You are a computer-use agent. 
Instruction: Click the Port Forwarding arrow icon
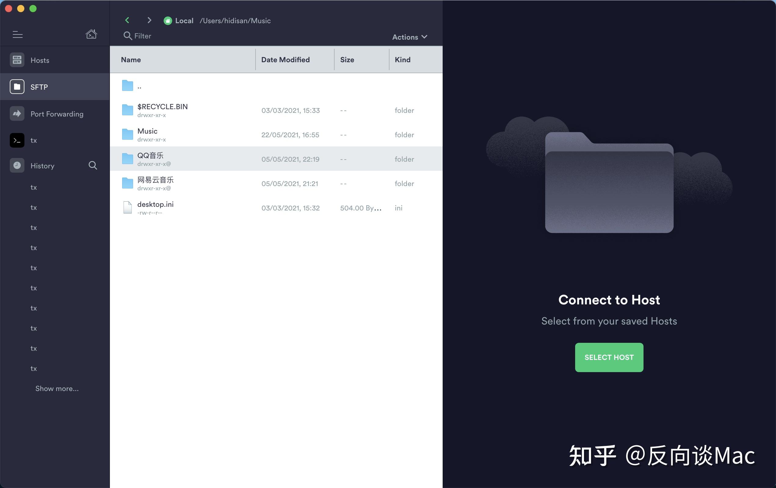point(17,114)
